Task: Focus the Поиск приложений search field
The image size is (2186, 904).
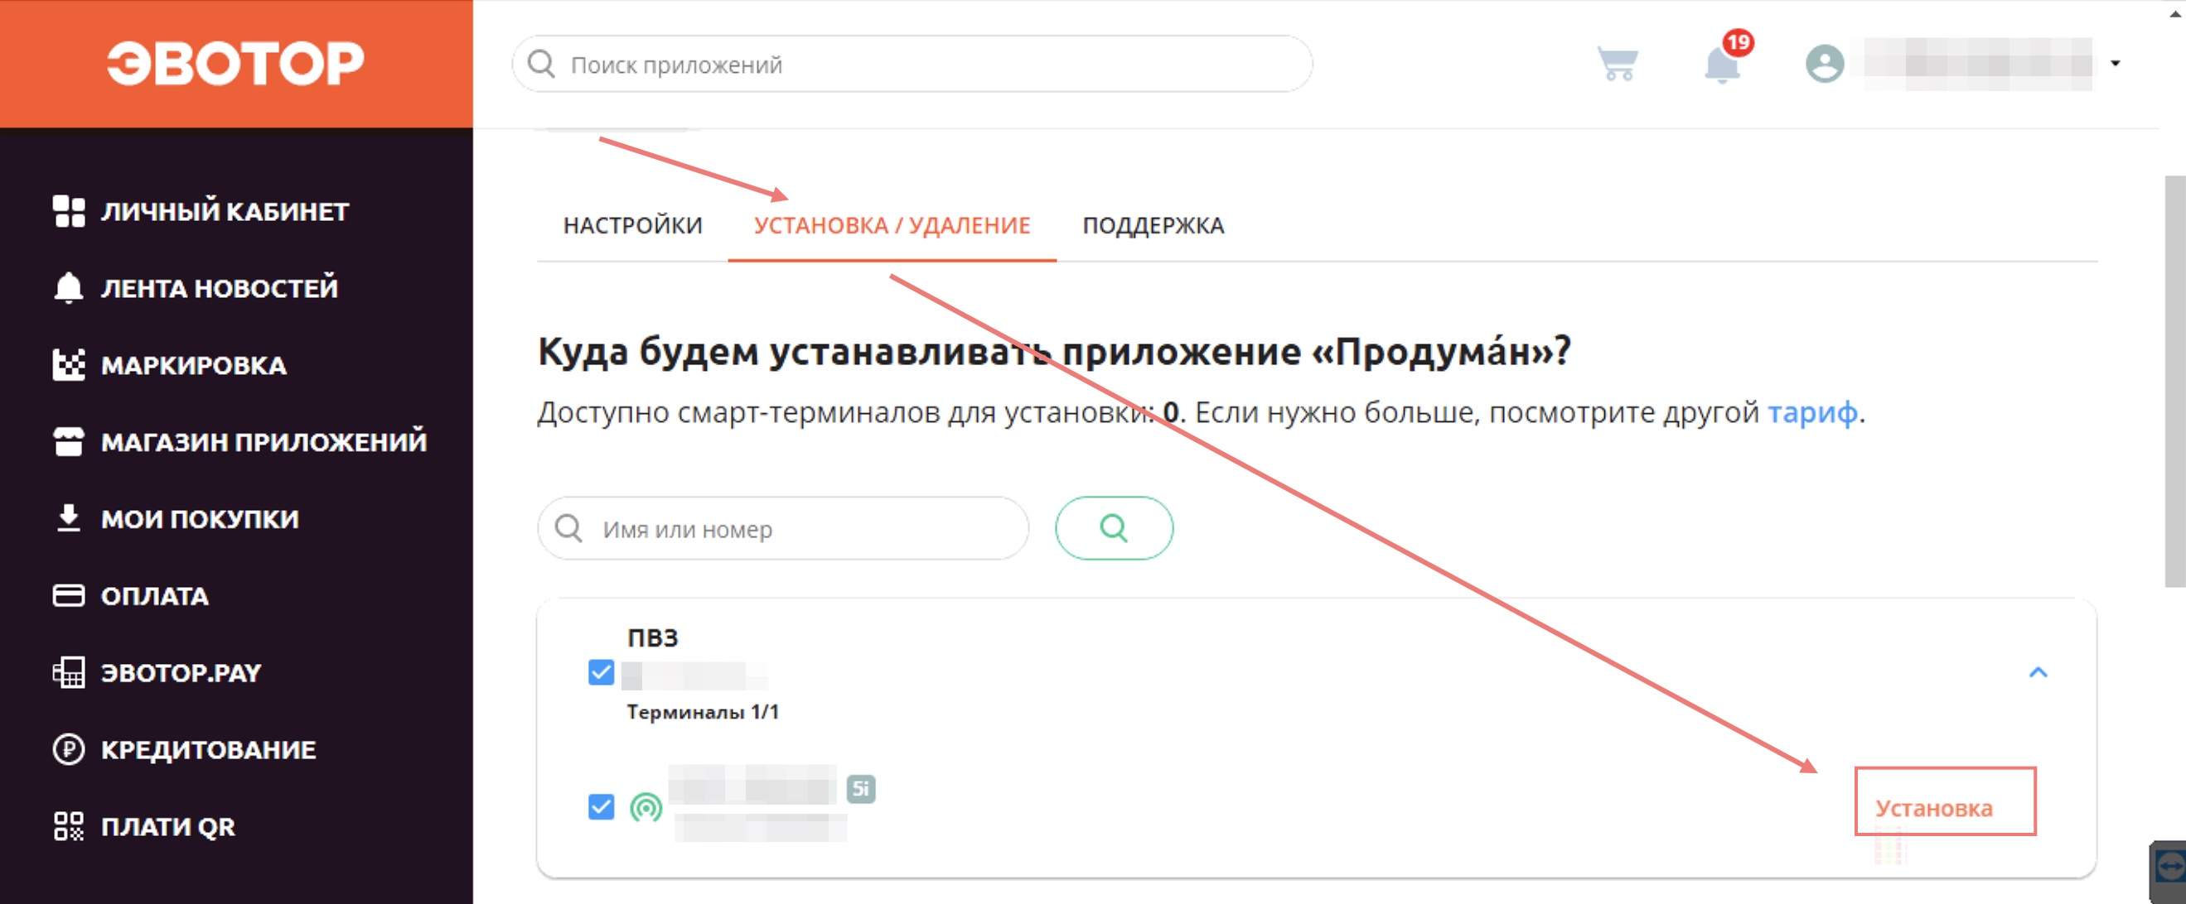Action: [x=912, y=64]
